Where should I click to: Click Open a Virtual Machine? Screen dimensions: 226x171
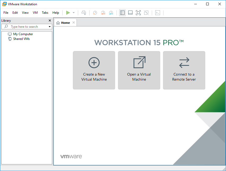coord(139,70)
